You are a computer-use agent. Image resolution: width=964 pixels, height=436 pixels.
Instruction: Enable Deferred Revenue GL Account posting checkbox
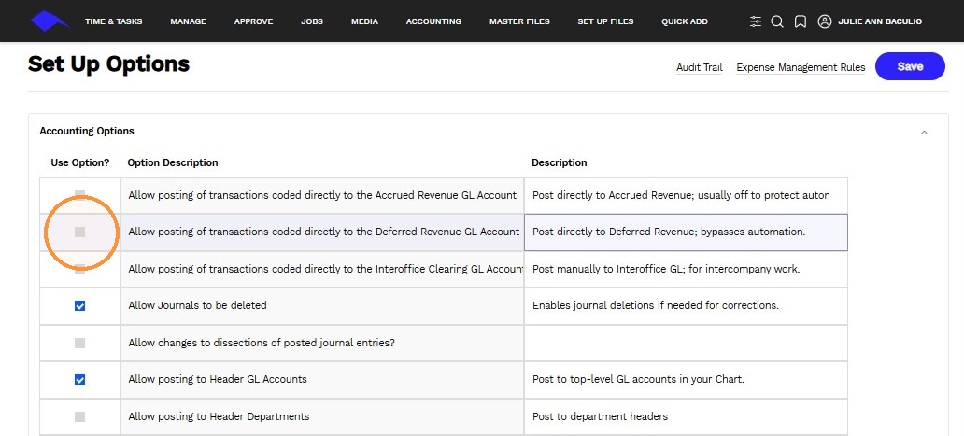click(80, 232)
